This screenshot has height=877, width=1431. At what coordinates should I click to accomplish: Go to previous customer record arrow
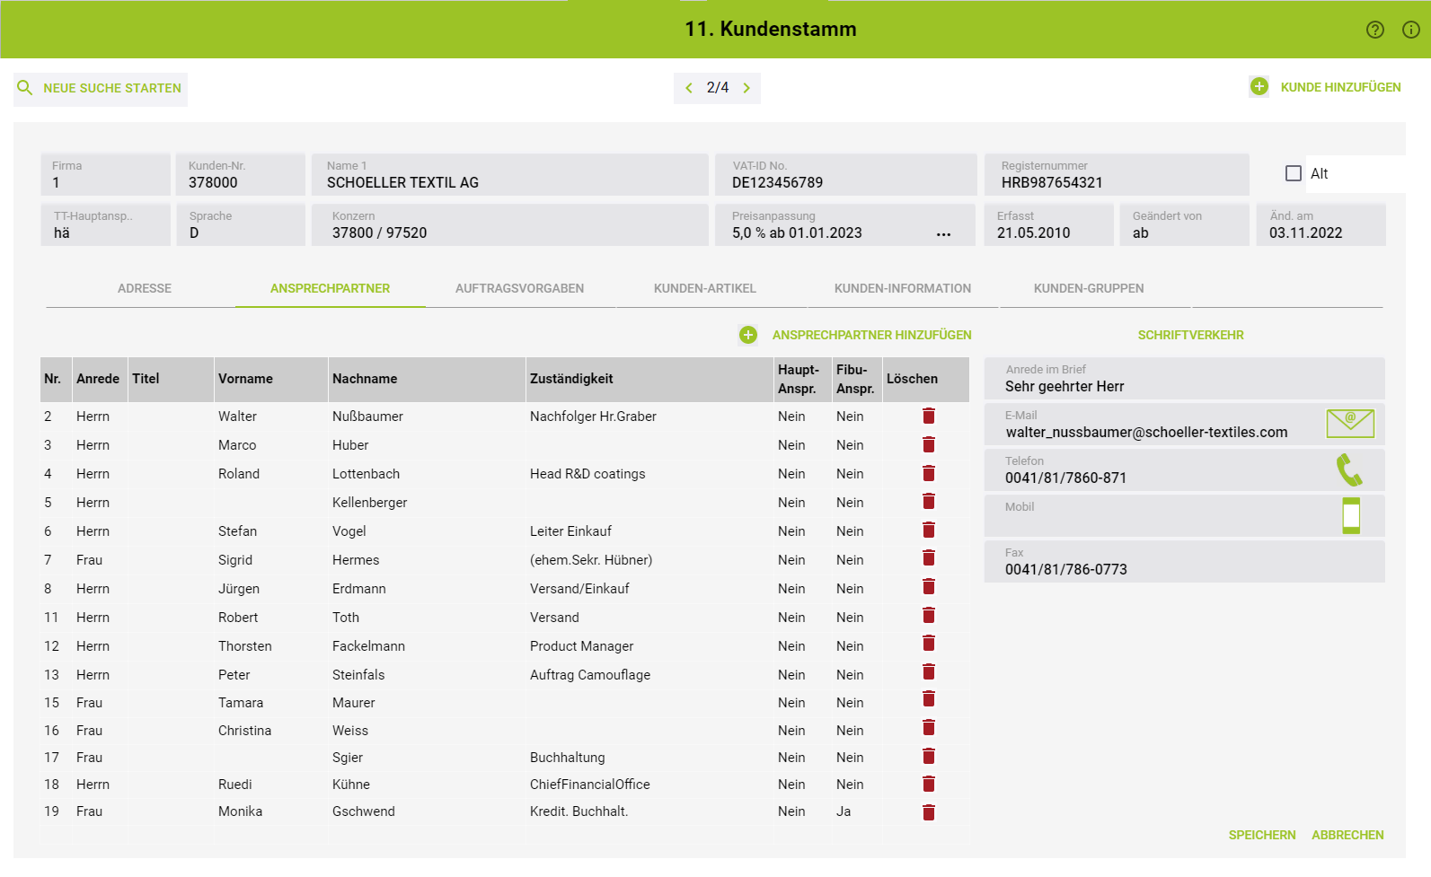tap(689, 88)
